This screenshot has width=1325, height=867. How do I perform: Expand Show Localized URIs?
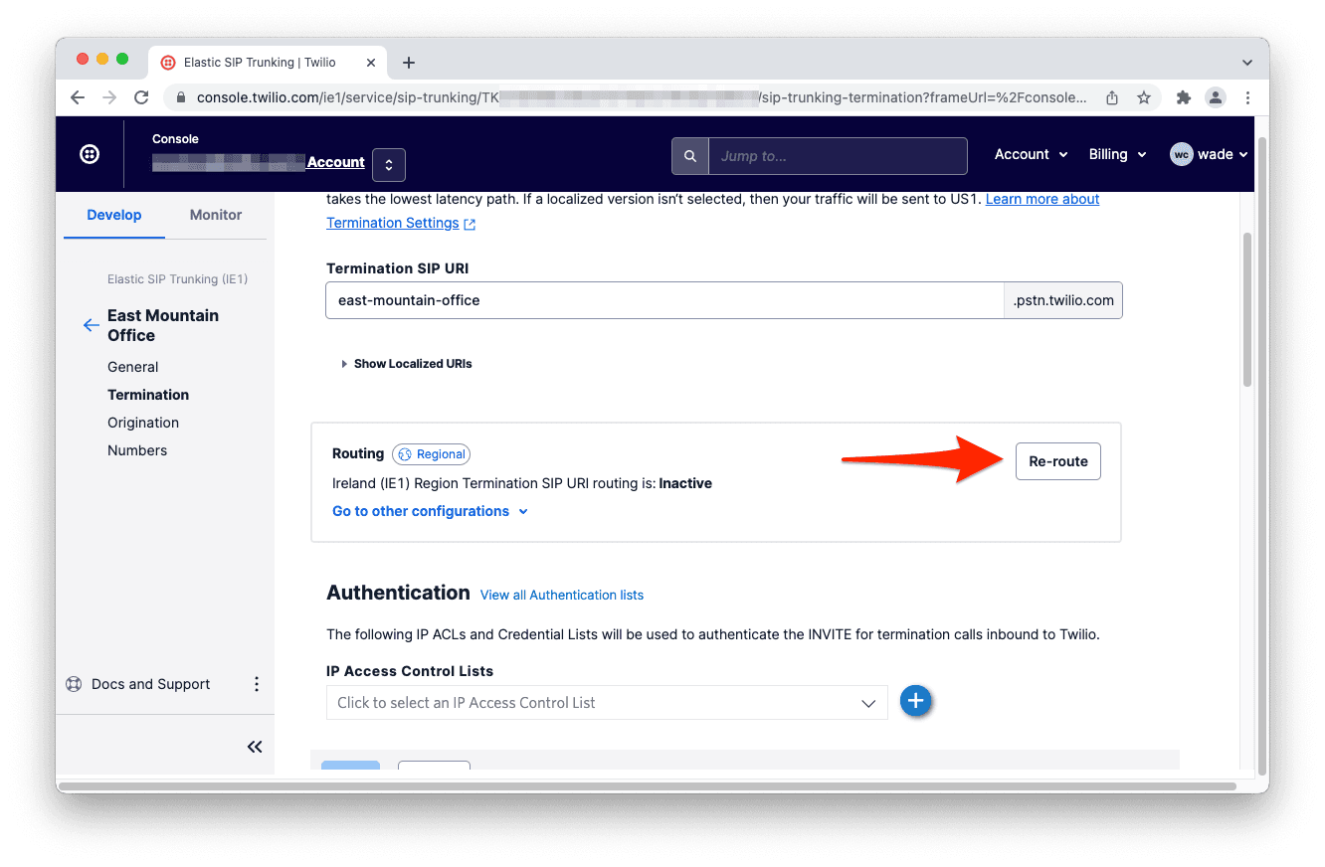[x=406, y=364]
